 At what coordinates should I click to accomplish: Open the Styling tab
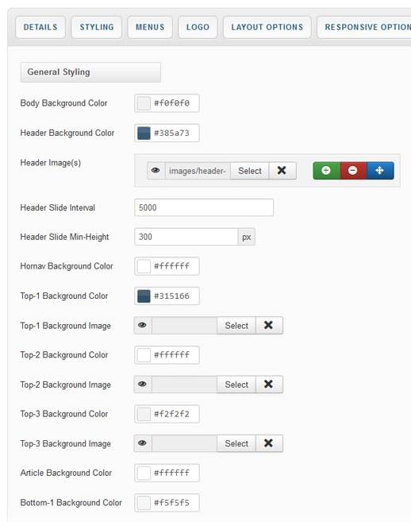click(97, 27)
